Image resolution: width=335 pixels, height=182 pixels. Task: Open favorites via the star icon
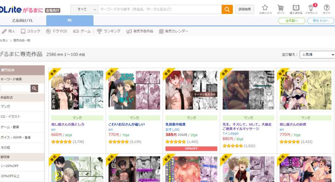coord(265,9)
